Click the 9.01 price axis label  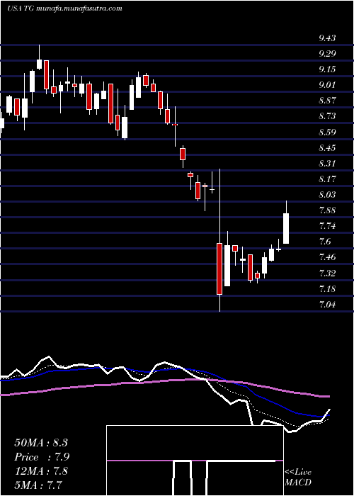[327, 85]
